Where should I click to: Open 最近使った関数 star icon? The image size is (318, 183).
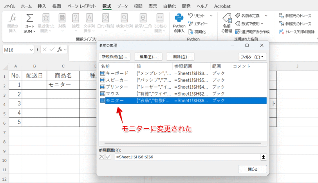46,18
